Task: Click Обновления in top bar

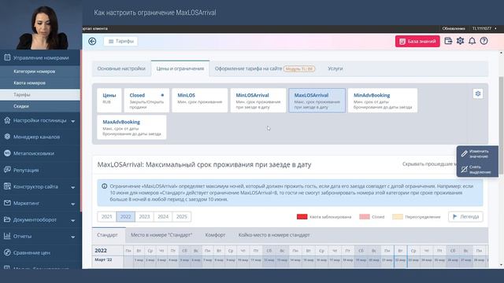Action: (x=454, y=28)
